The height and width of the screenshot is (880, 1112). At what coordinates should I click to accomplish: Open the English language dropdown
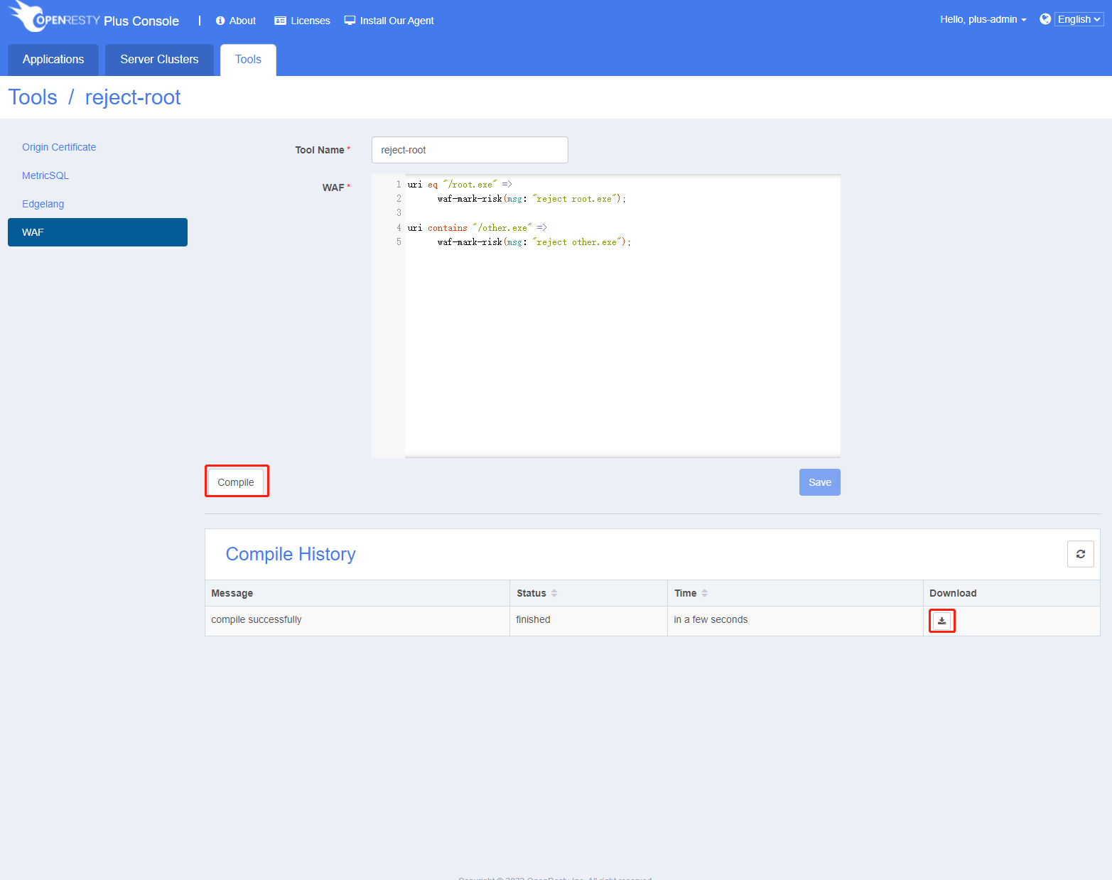click(1079, 19)
